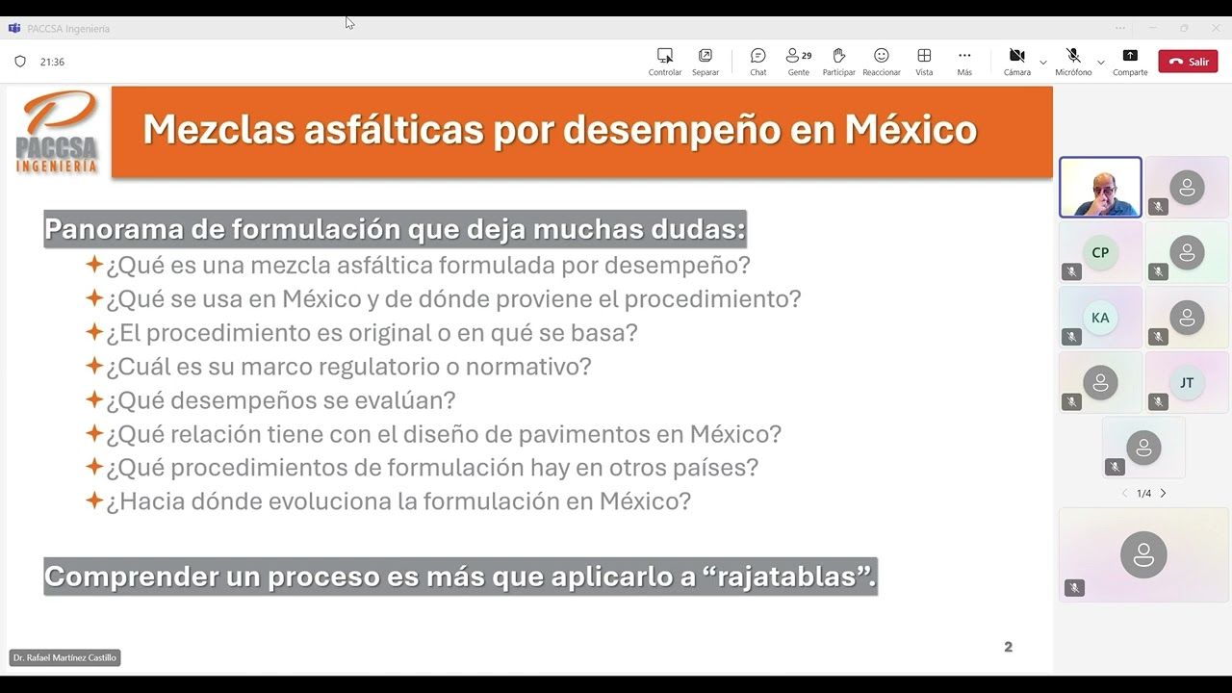Click the heading Panorama de formulación

click(395, 229)
